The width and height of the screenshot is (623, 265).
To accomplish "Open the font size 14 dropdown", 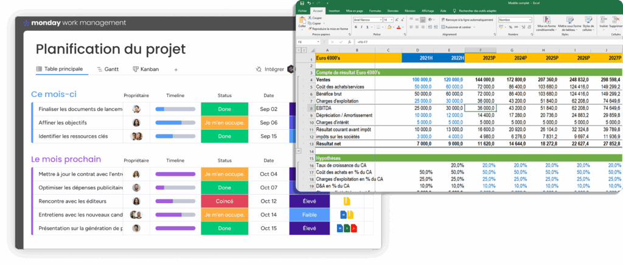I will (x=391, y=20).
